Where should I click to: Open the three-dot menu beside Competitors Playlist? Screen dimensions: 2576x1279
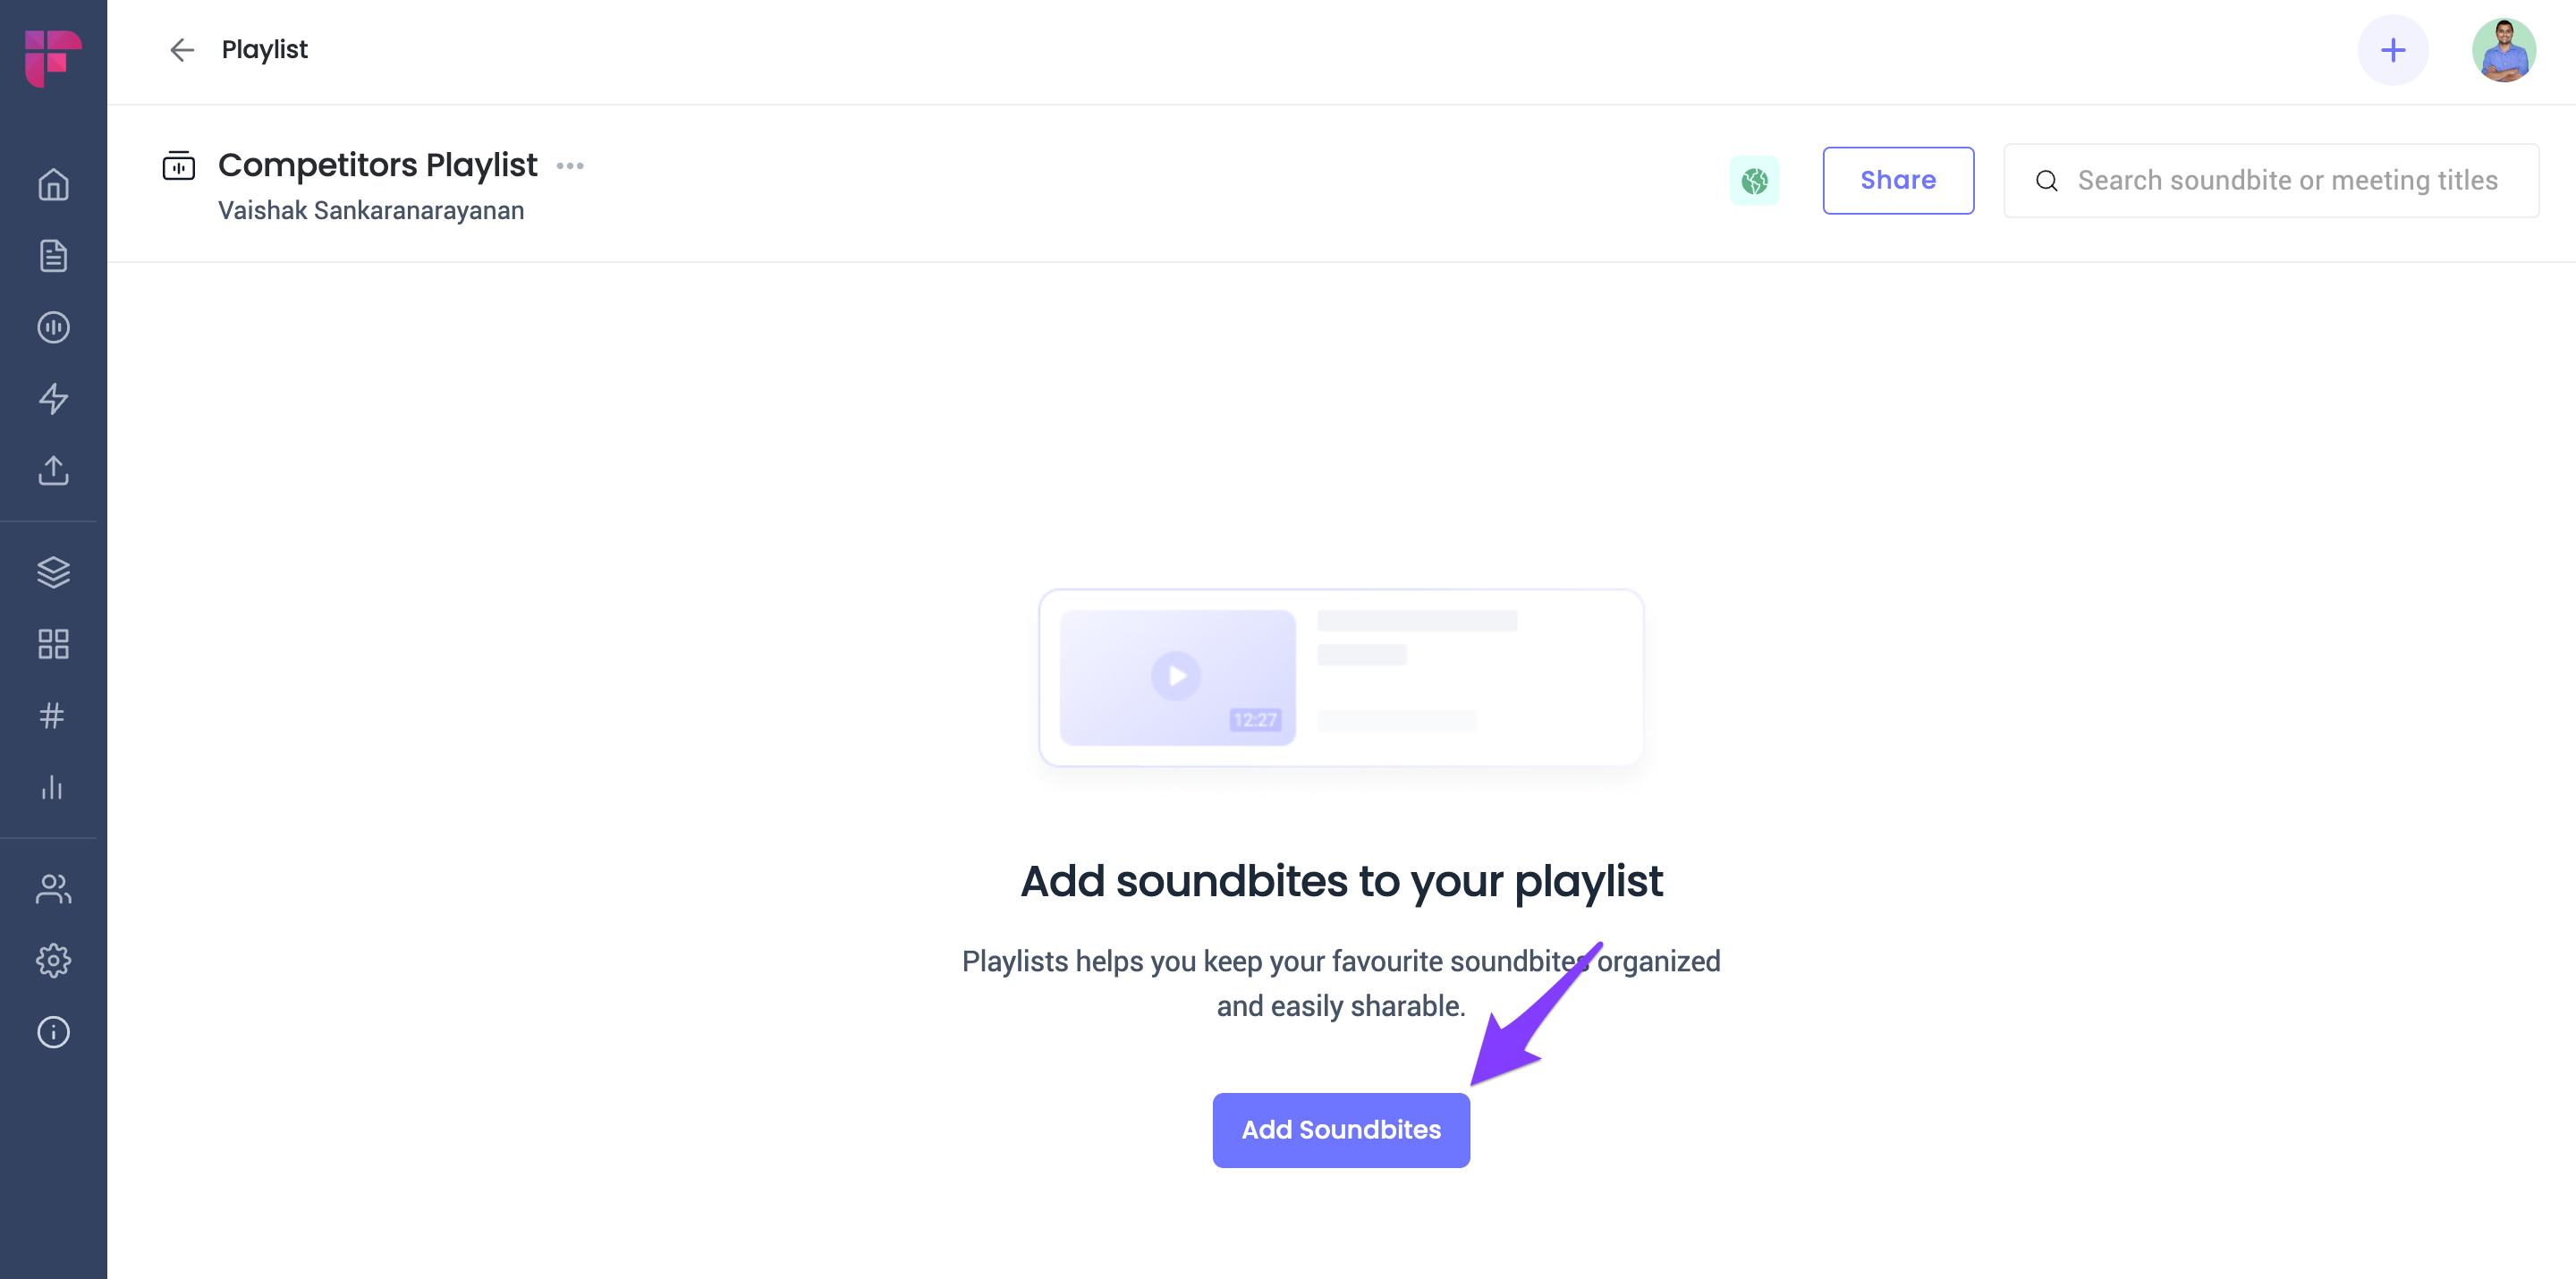[x=570, y=166]
